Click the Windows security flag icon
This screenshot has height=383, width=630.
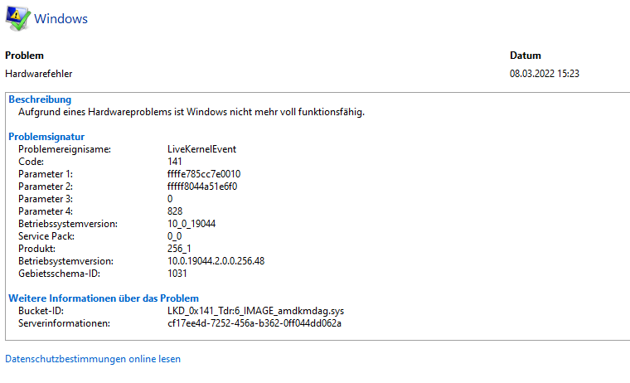point(17,18)
